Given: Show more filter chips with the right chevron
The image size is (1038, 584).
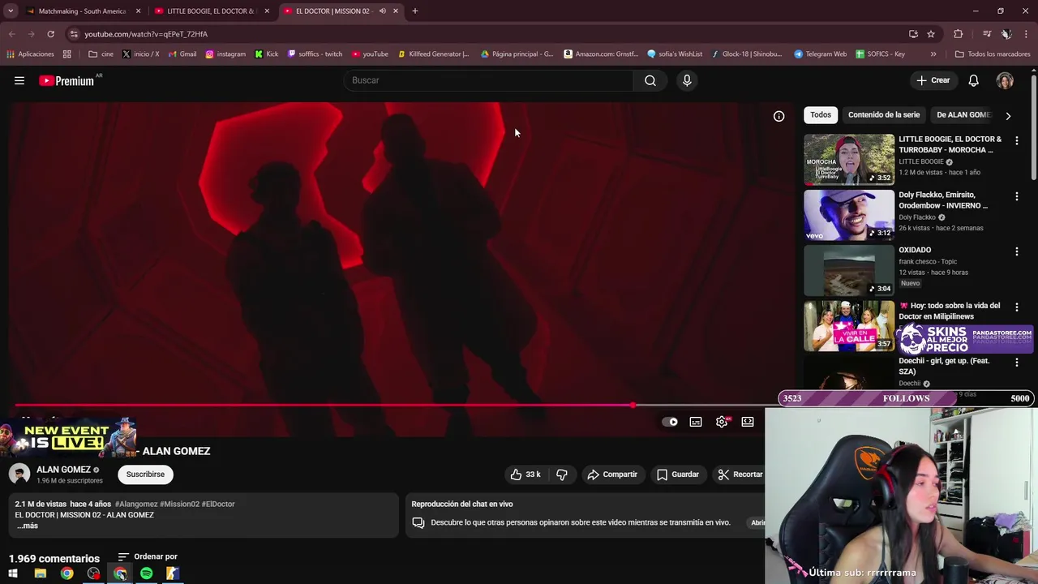Looking at the screenshot, I should pyautogui.click(x=1008, y=116).
